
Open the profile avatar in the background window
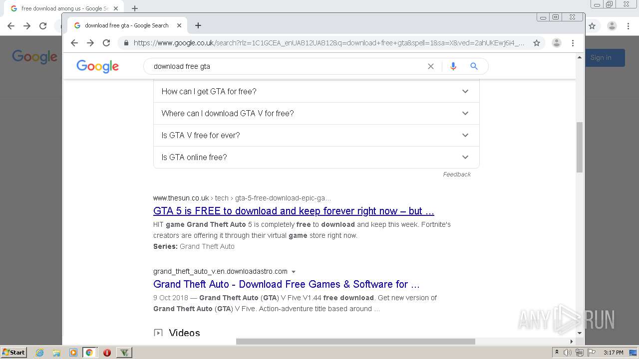pyautogui.click(x=612, y=26)
